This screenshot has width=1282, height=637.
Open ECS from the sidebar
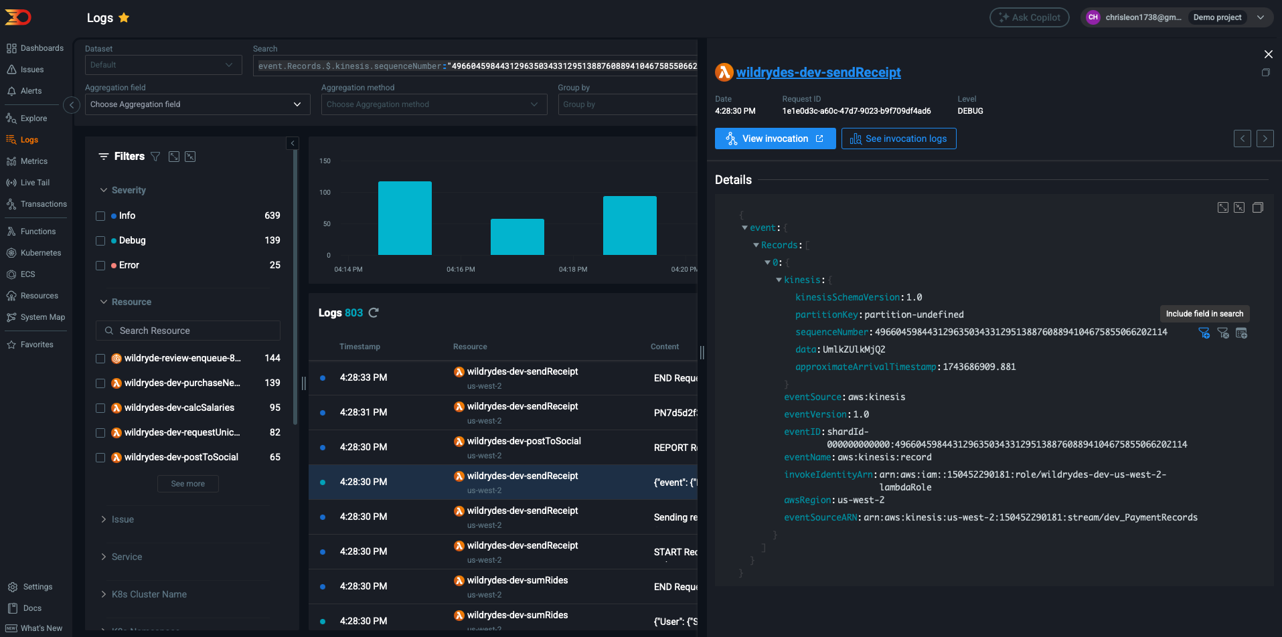click(x=20, y=274)
